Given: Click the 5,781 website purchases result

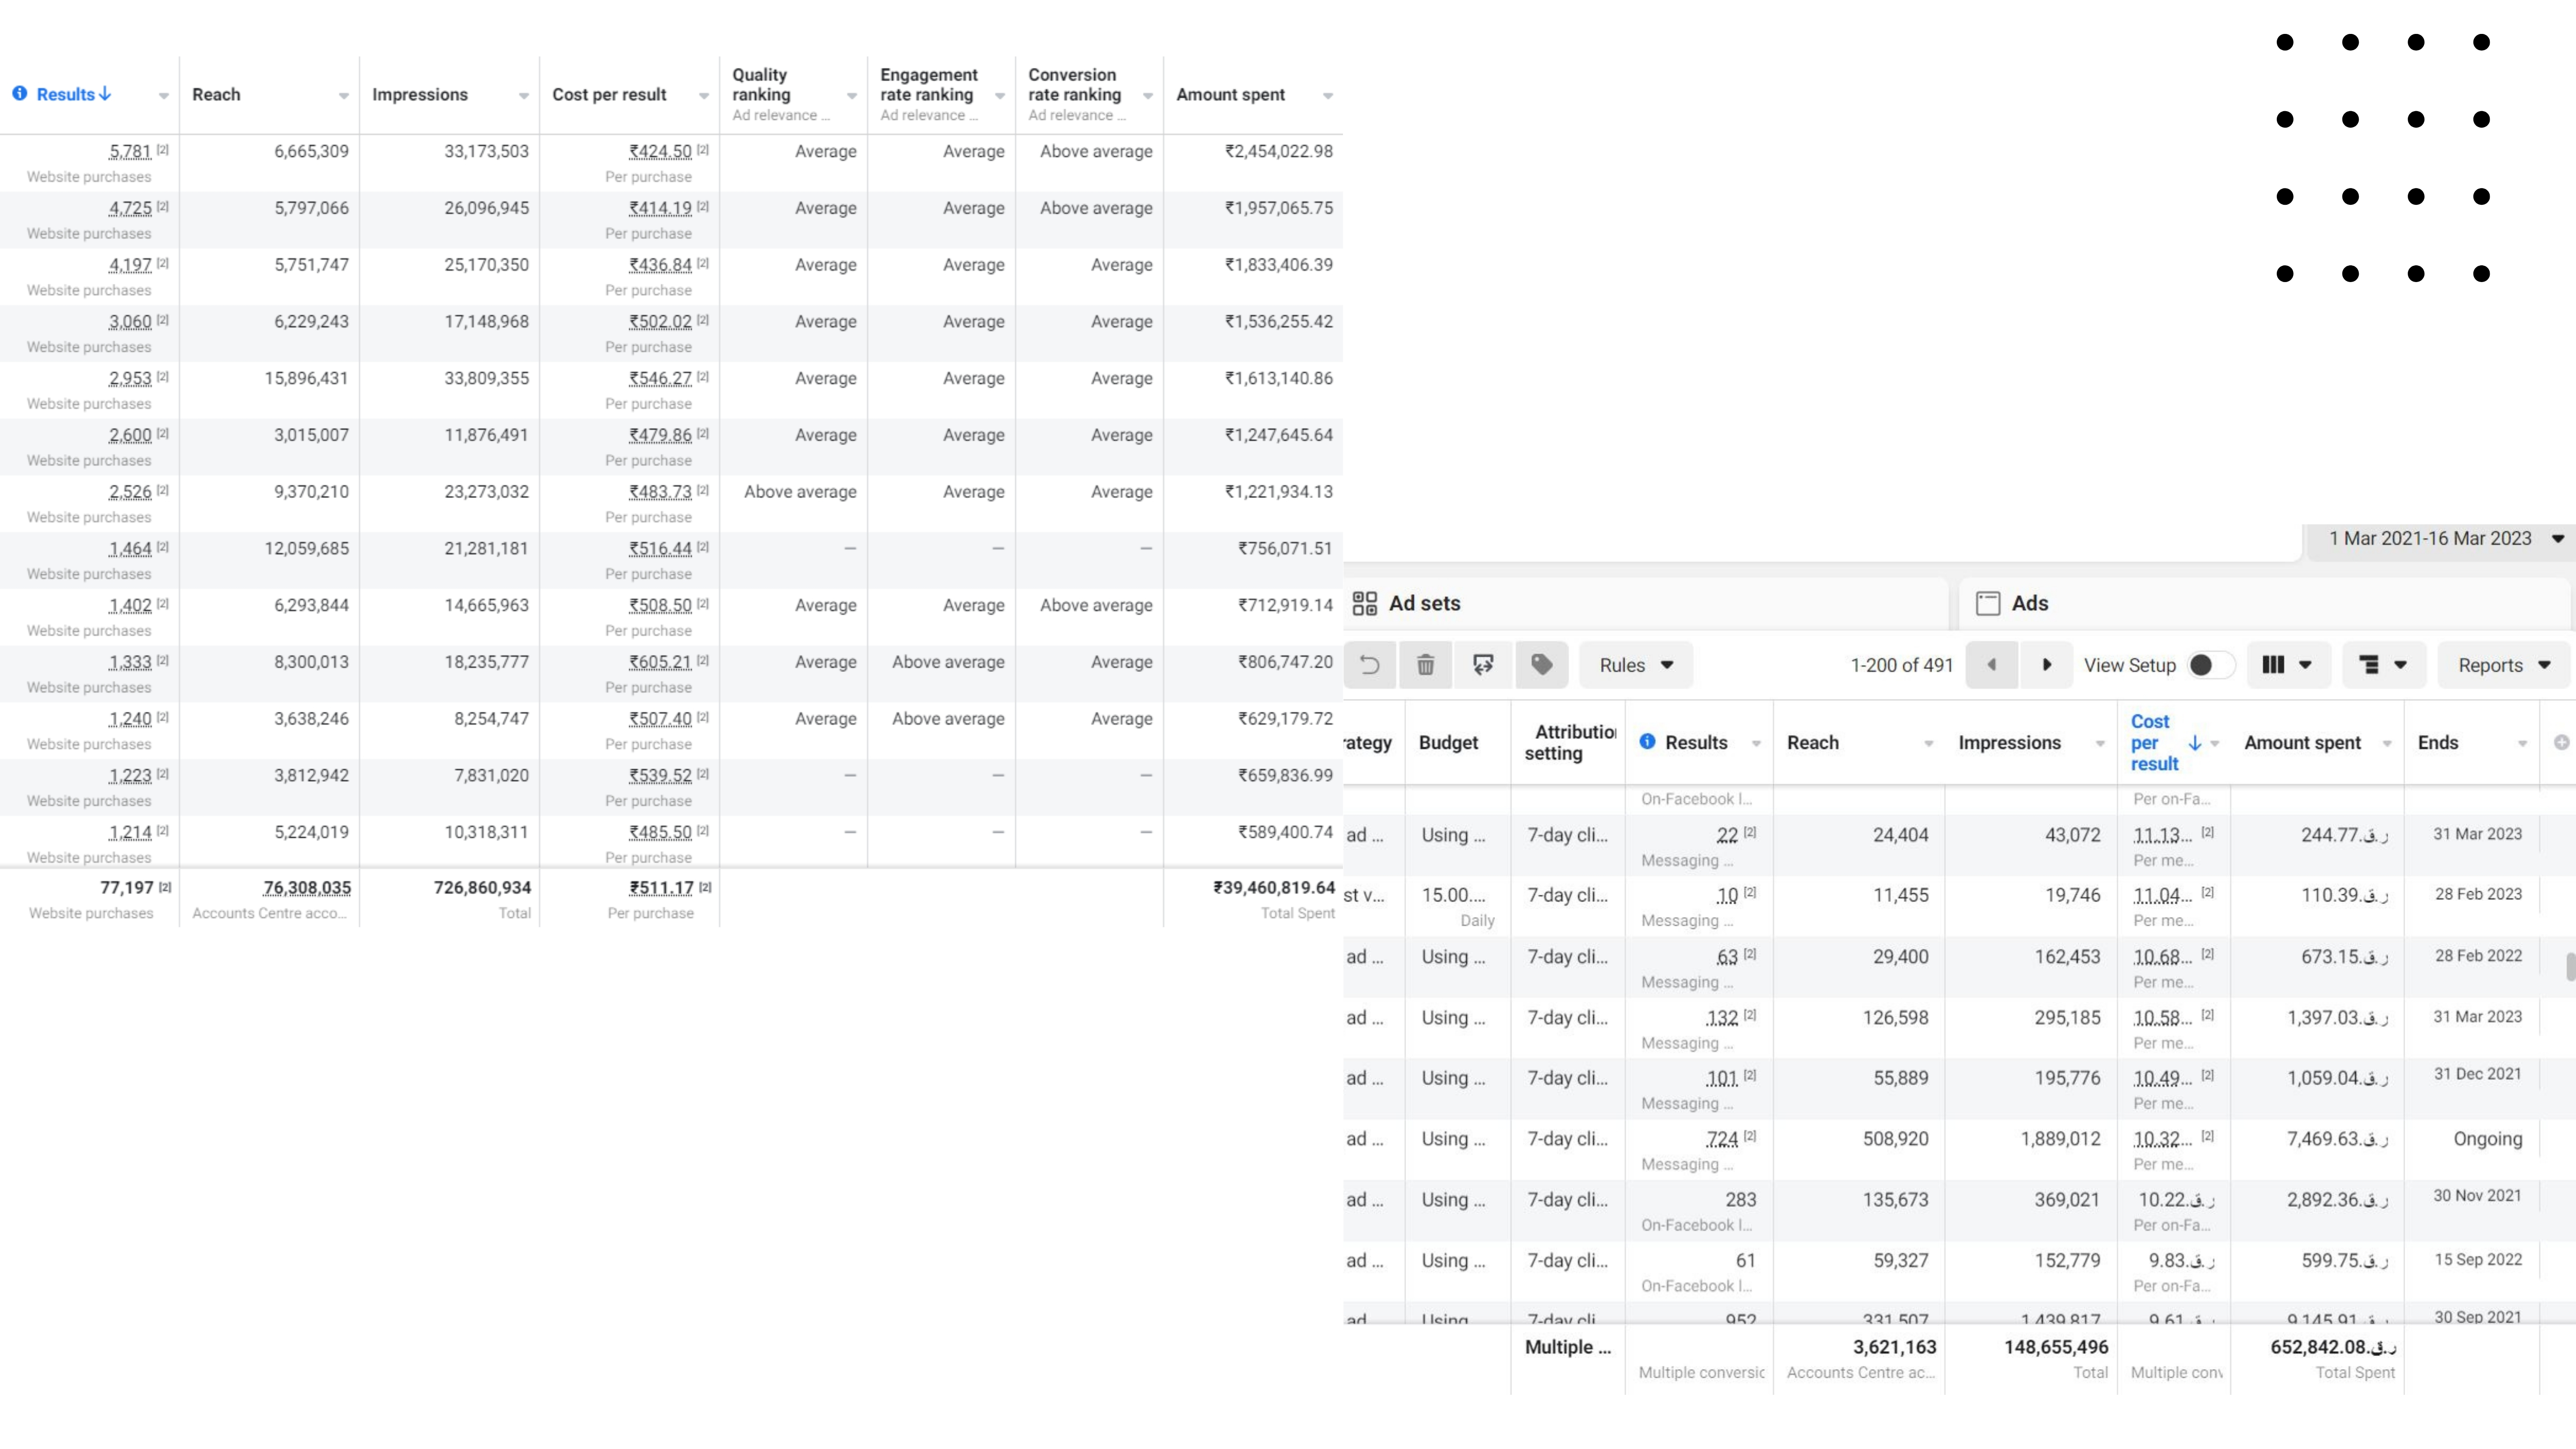Looking at the screenshot, I should [130, 151].
